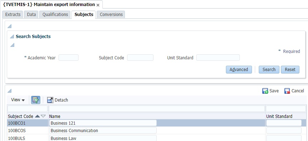Click the Cancel icon with red X
The width and height of the screenshot is (308, 141).
point(287,91)
